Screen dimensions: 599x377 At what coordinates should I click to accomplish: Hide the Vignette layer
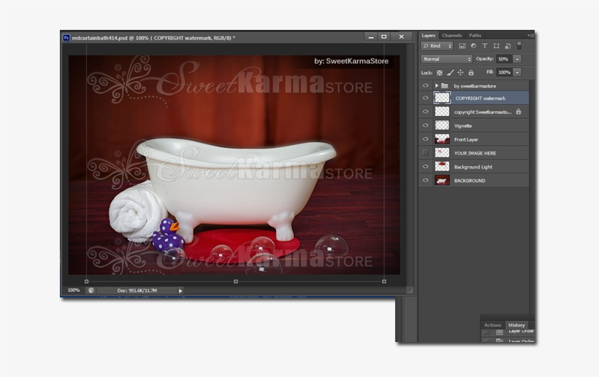tap(426, 125)
